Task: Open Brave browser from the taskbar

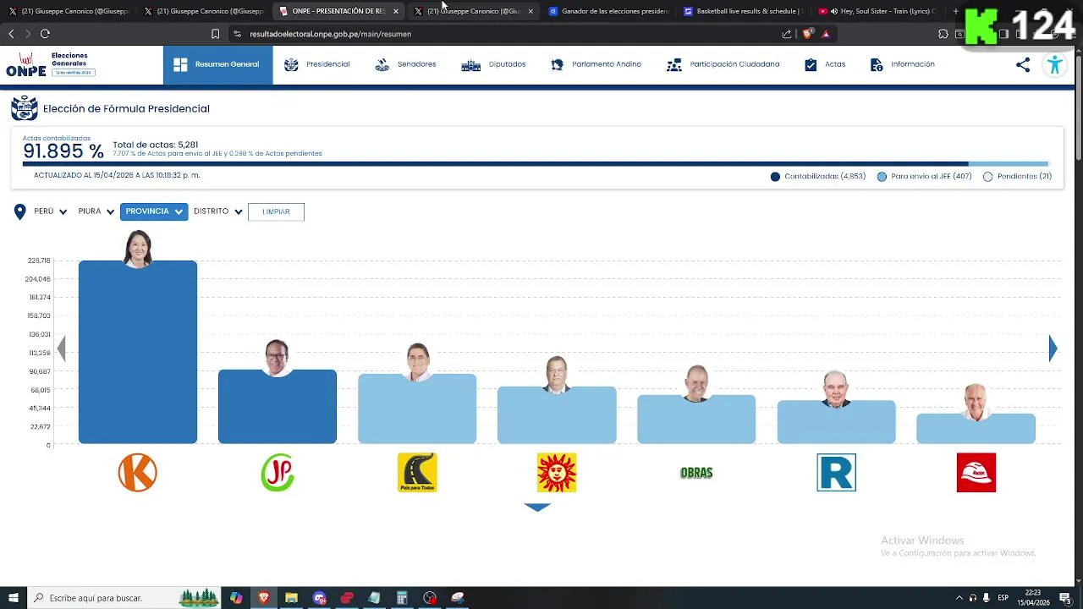Action: click(263, 598)
